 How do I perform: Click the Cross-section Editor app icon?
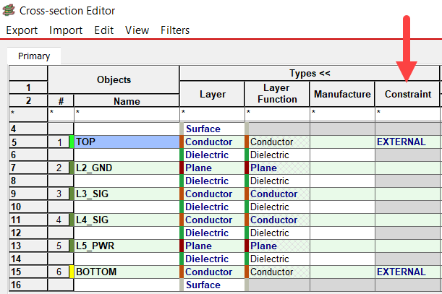click(10, 11)
